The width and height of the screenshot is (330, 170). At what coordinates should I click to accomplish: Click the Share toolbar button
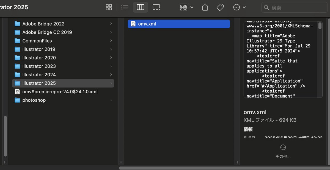pos(205,7)
